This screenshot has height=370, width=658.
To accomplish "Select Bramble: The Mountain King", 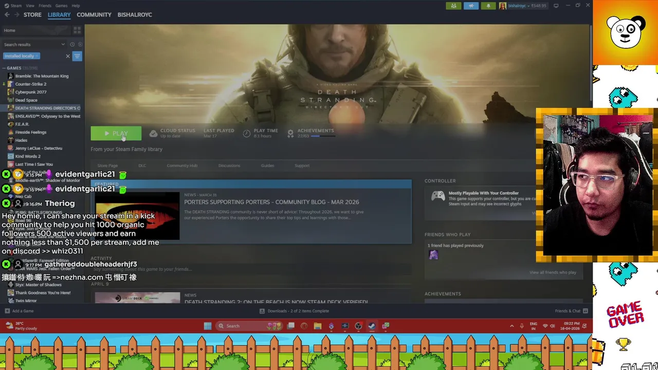I will [x=42, y=76].
